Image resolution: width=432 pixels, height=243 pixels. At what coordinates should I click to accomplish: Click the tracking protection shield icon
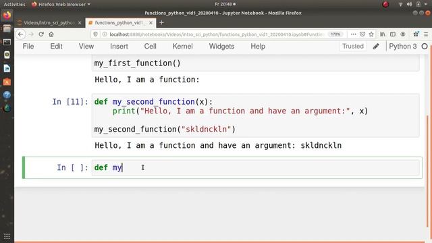point(95,34)
